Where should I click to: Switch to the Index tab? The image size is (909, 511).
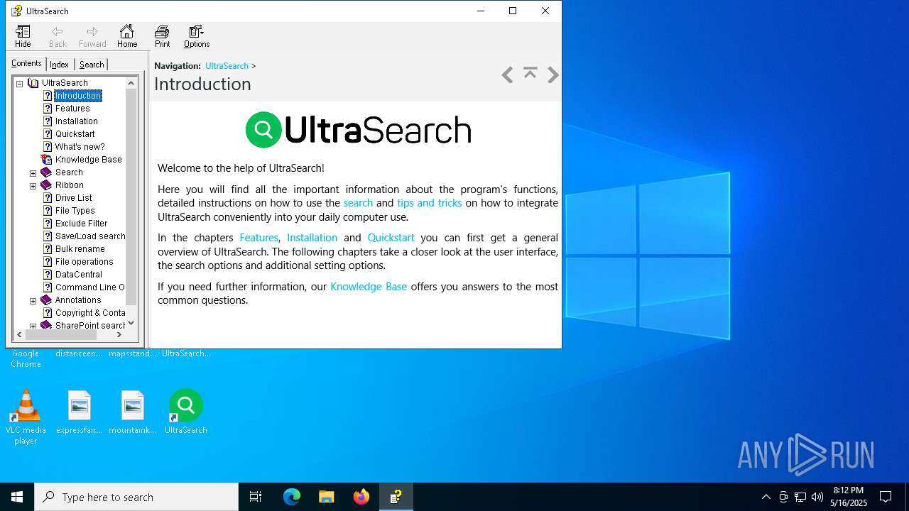coord(59,65)
